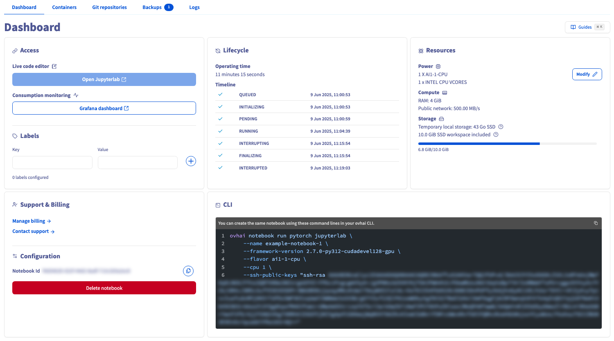Click the '--name example-notebook-1' line
The image size is (614, 341).
[x=286, y=244]
